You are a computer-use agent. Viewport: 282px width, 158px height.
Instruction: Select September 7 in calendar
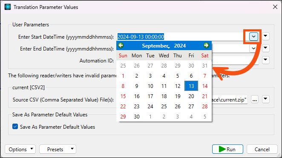(x=205, y=76)
